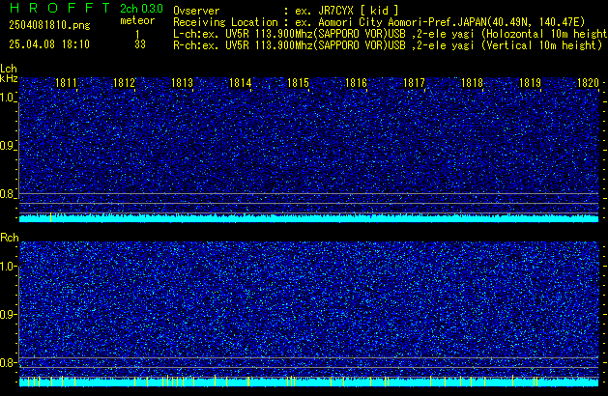Image resolution: width=608 pixels, height=396 pixels.
Task: Select the Receiving Location Aomori City line
Action: 379,22
